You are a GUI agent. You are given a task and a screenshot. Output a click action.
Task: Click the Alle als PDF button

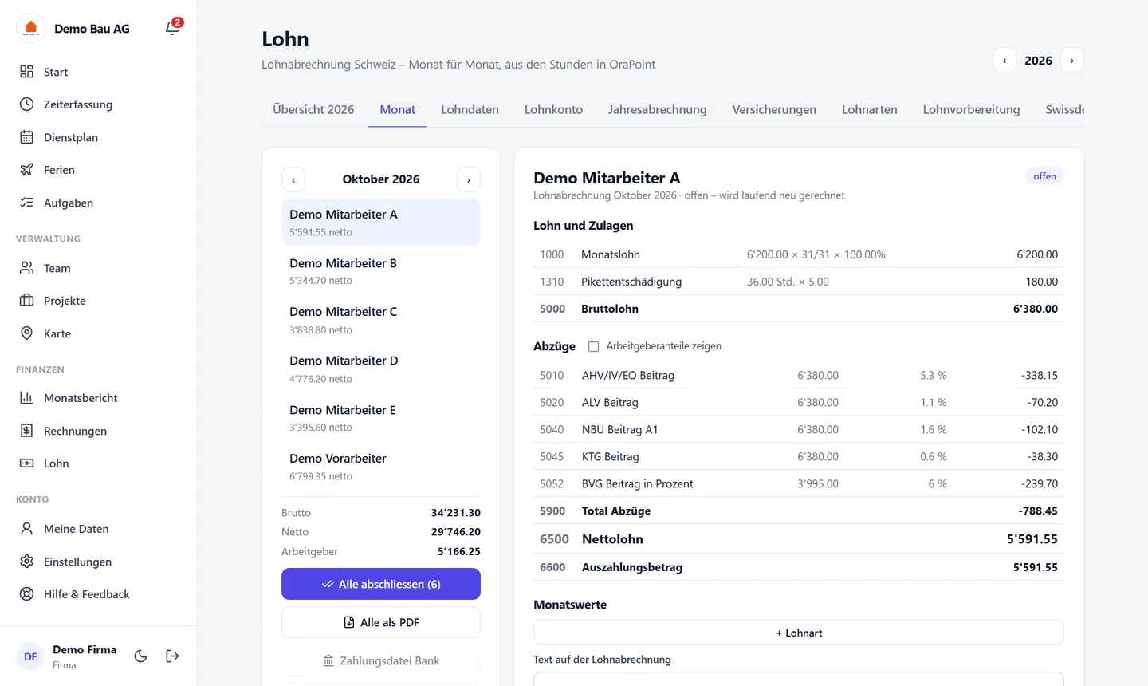pyautogui.click(x=381, y=622)
